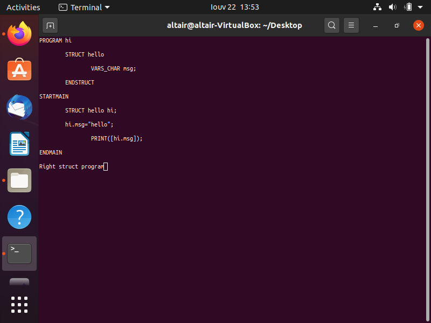Open the Help app from the dock
This screenshot has width=431, height=323.
tap(19, 216)
